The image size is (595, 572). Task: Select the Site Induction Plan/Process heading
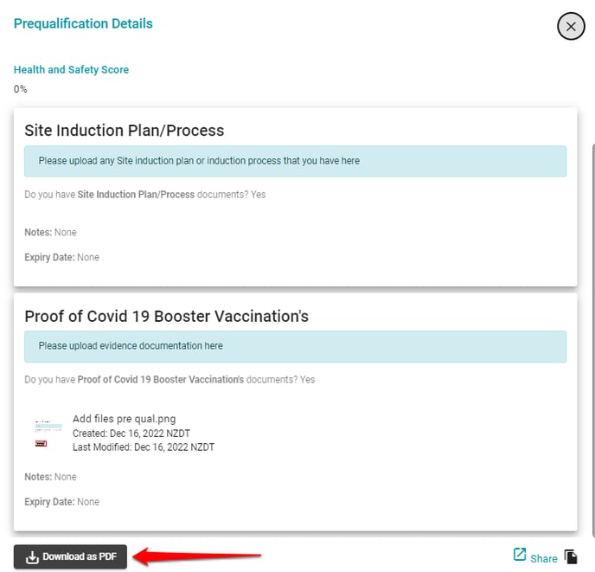[x=124, y=131]
